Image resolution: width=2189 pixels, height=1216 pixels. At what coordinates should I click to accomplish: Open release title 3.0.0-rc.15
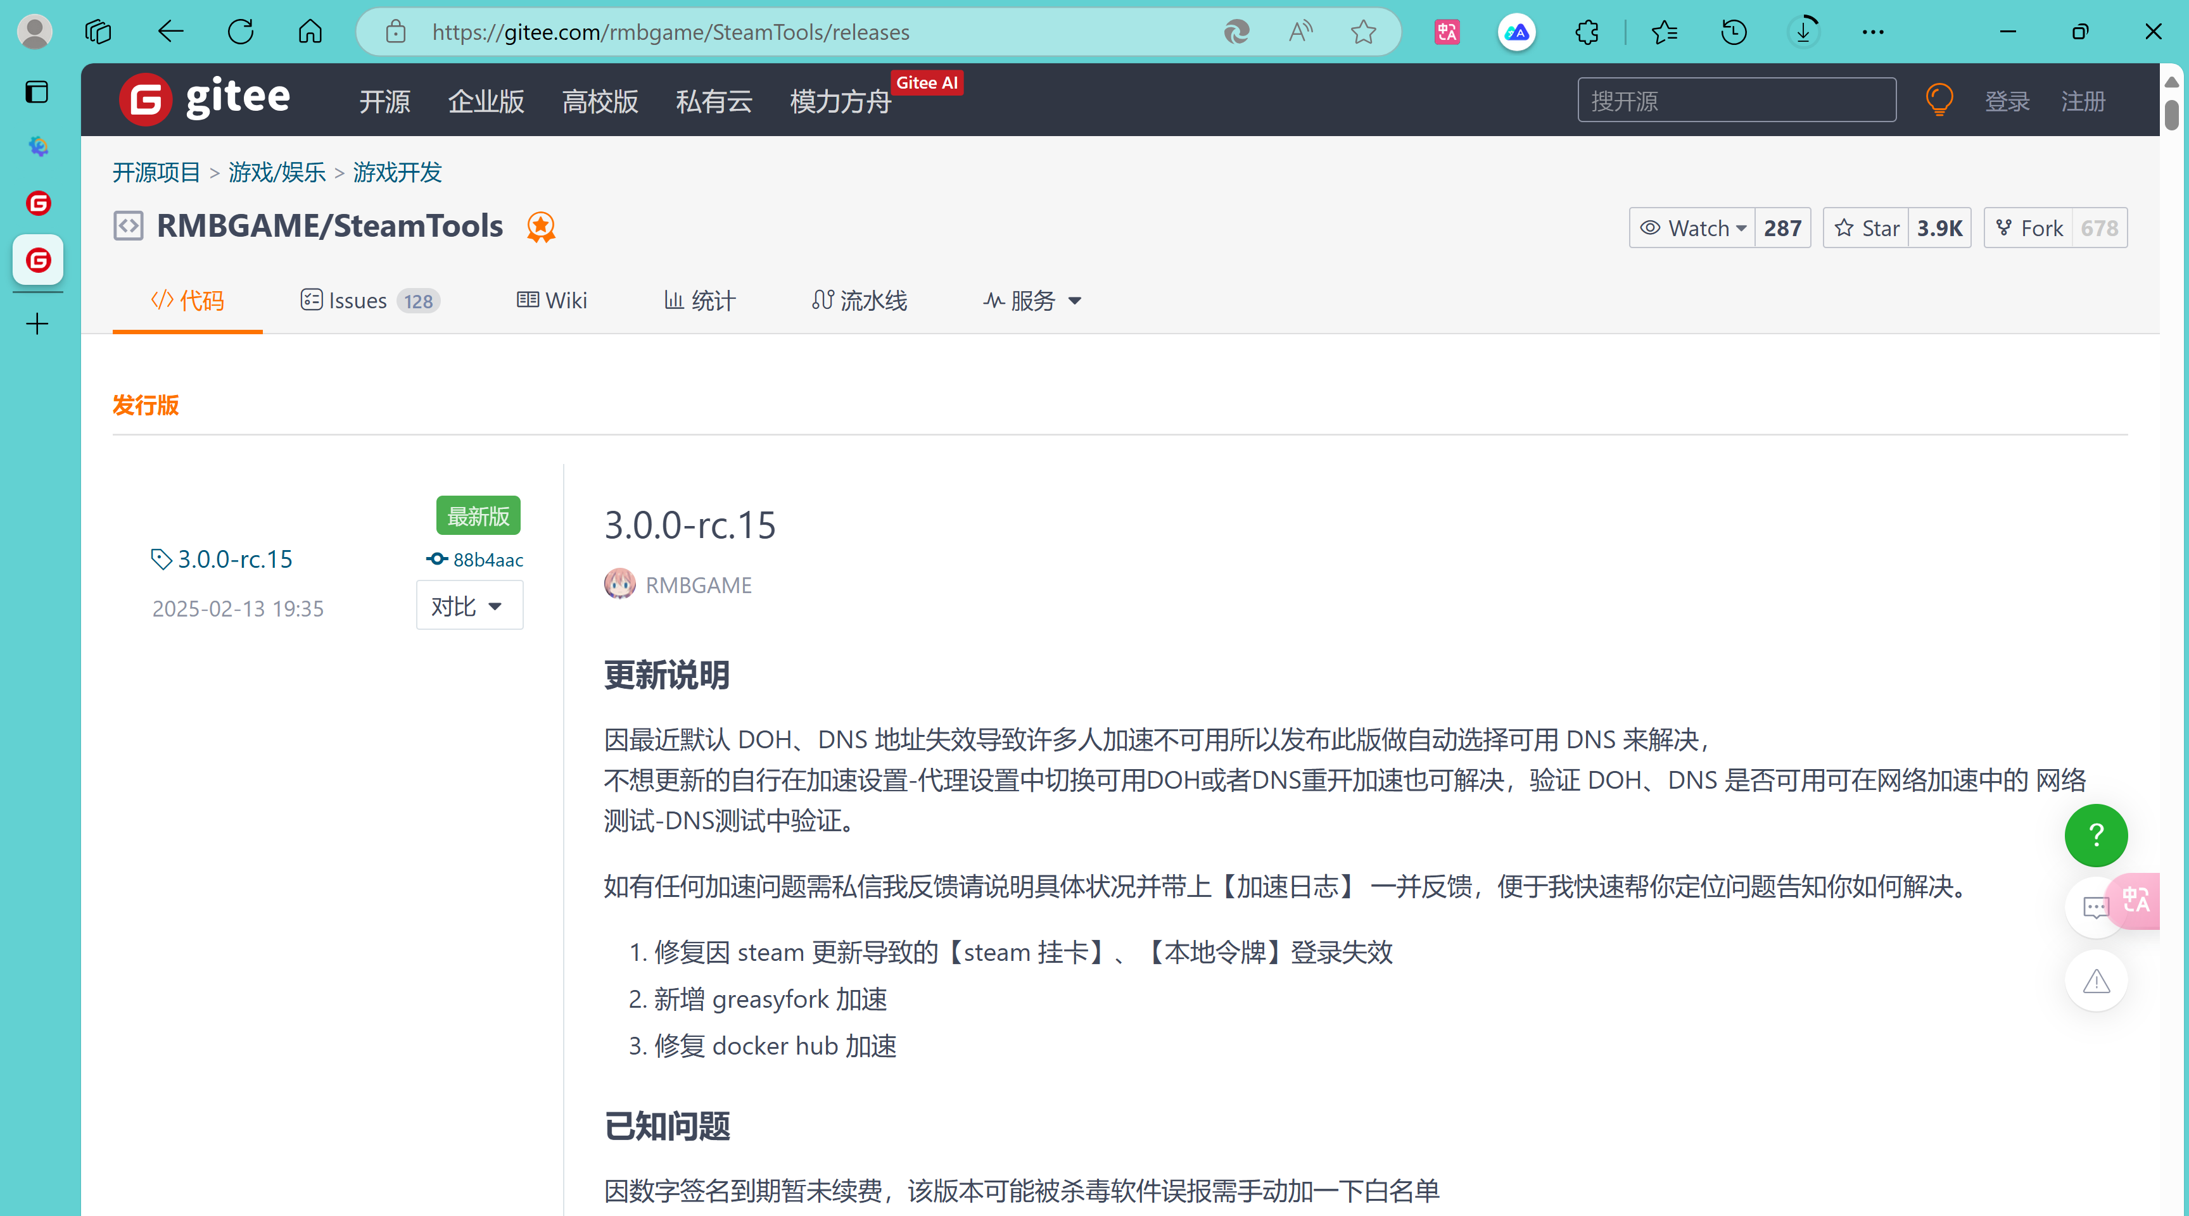click(689, 525)
